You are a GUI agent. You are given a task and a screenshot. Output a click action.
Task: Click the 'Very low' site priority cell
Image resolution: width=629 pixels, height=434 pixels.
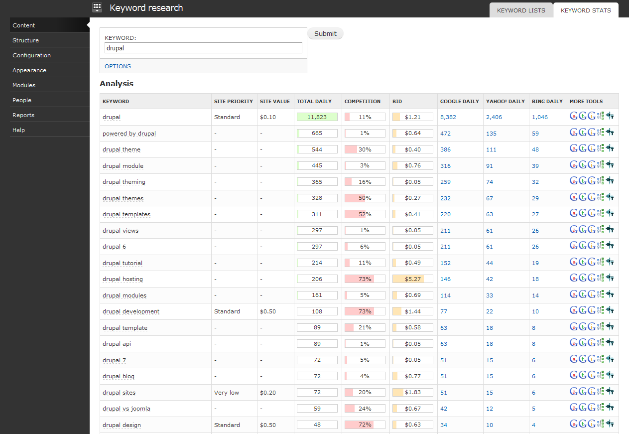tap(227, 393)
